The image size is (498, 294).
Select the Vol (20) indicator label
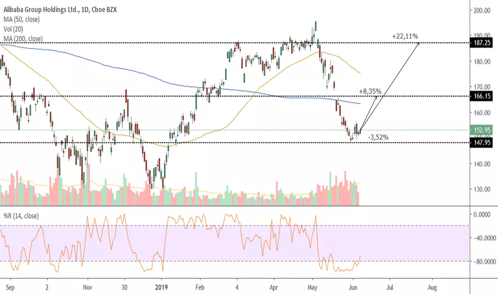(x=13, y=29)
